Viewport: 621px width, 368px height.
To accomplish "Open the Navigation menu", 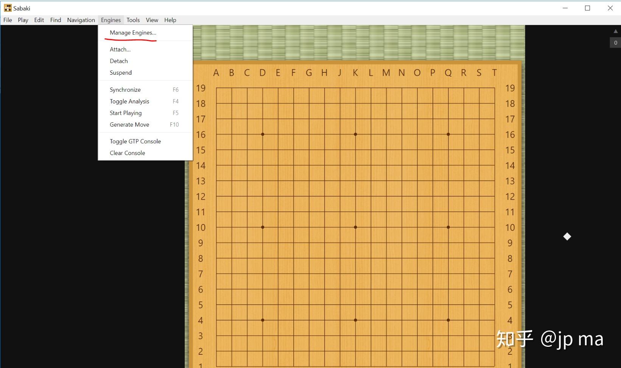I will [81, 20].
